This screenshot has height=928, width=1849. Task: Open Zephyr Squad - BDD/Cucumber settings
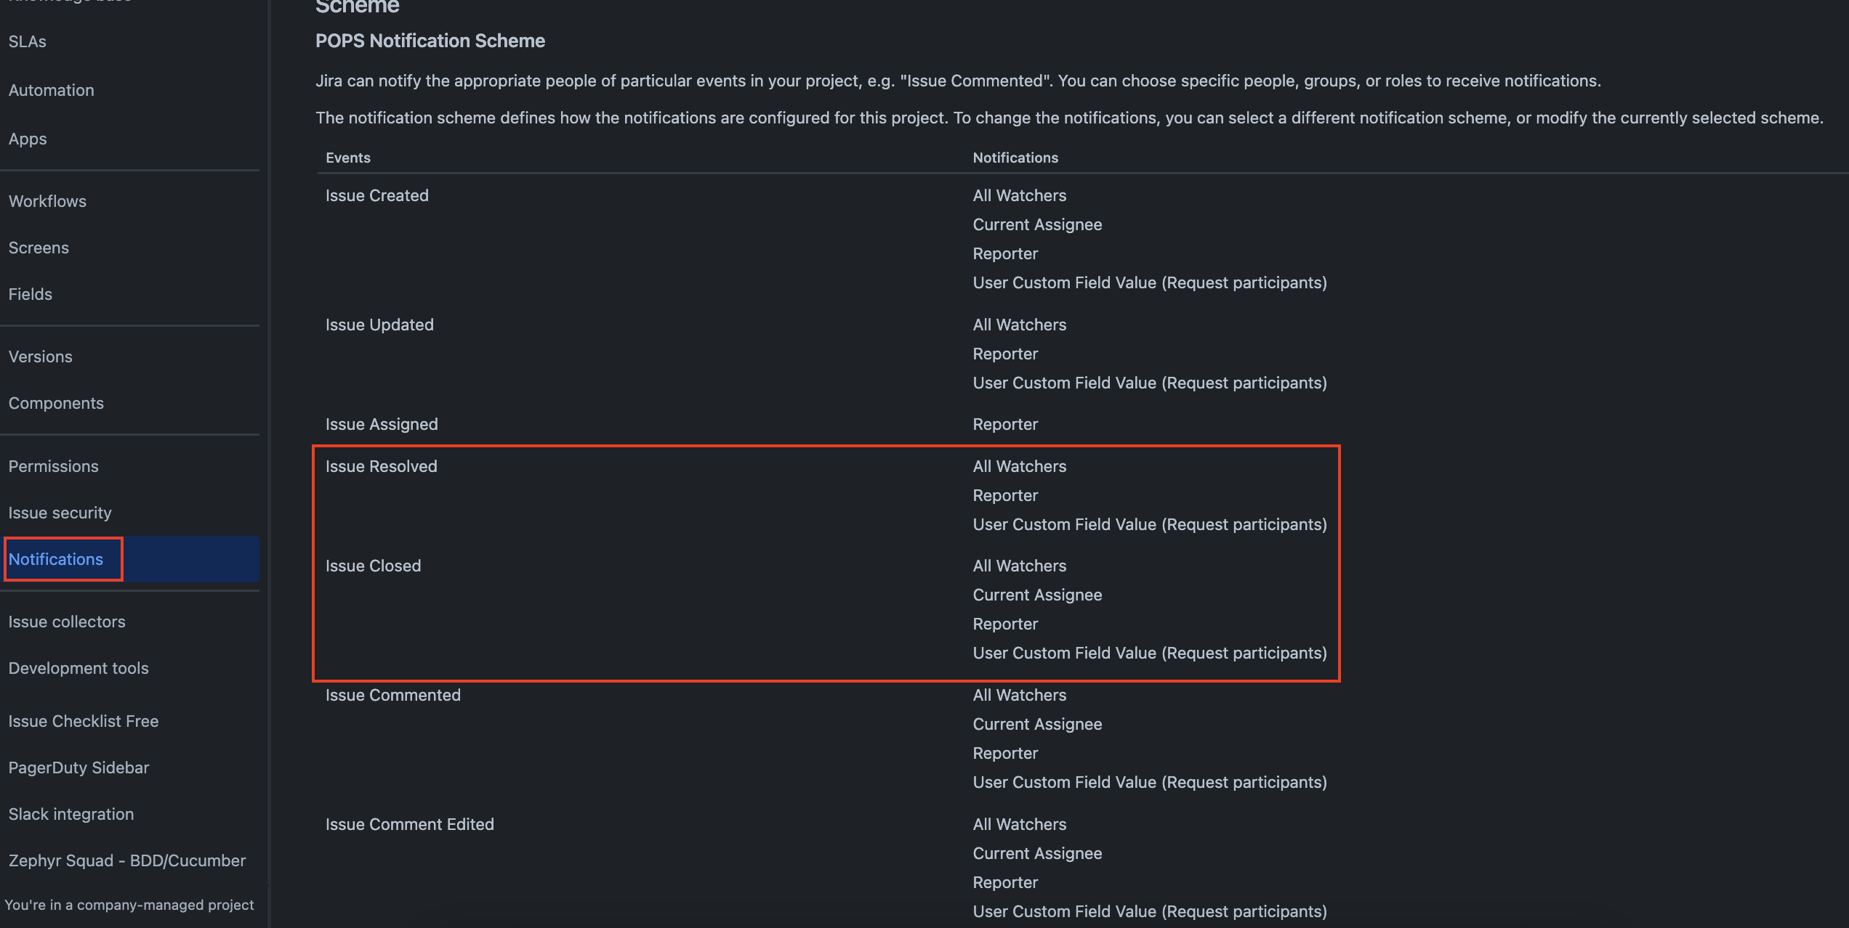[126, 860]
